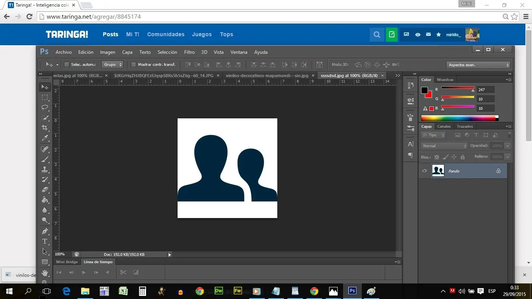Select the Rectangle shape tool
Screen dimensions: 532x299
45,262
